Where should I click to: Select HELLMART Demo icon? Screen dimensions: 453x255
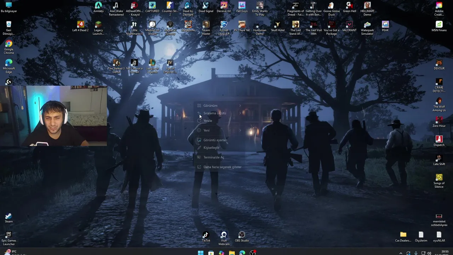pyautogui.click(x=367, y=9)
